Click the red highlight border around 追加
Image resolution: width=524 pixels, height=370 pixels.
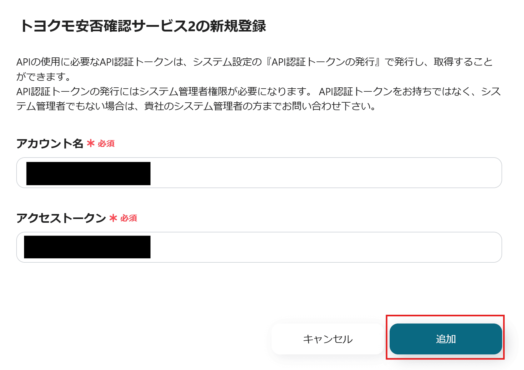click(446, 318)
